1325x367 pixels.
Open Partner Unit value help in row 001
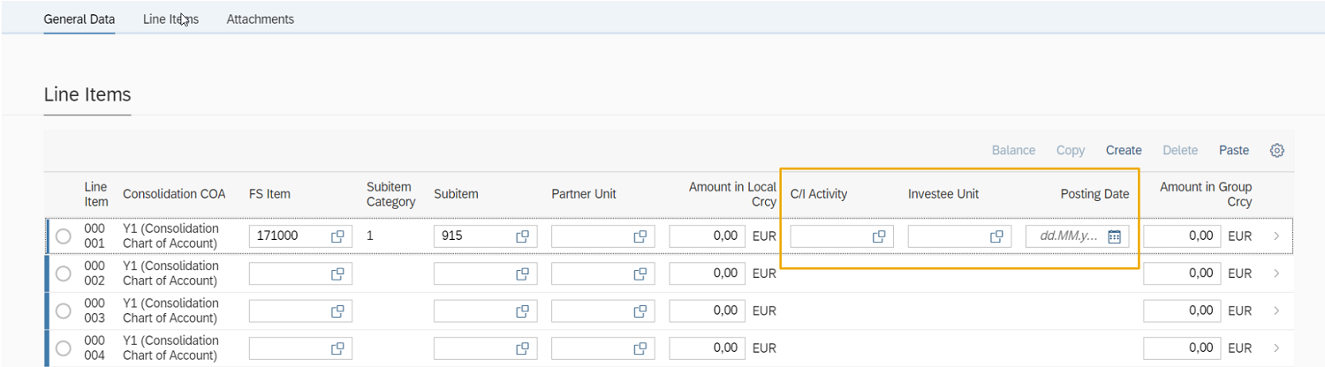point(640,236)
